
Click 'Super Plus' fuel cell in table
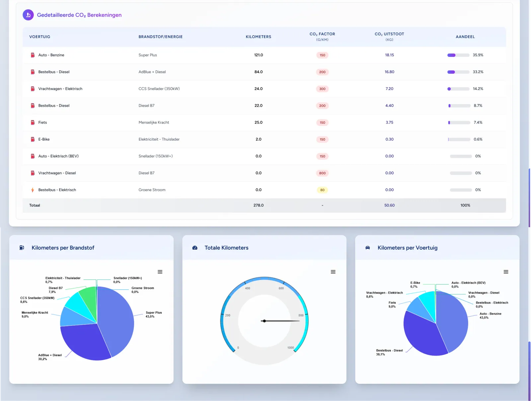[148, 55]
